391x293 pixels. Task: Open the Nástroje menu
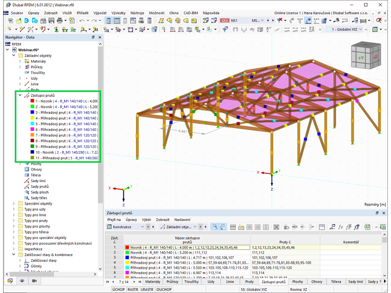(x=137, y=13)
